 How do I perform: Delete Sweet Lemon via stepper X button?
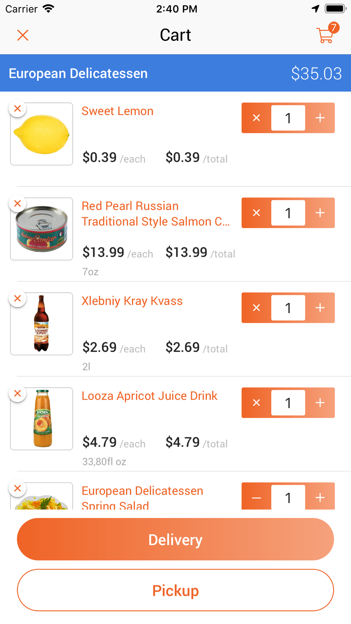[257, 118]
